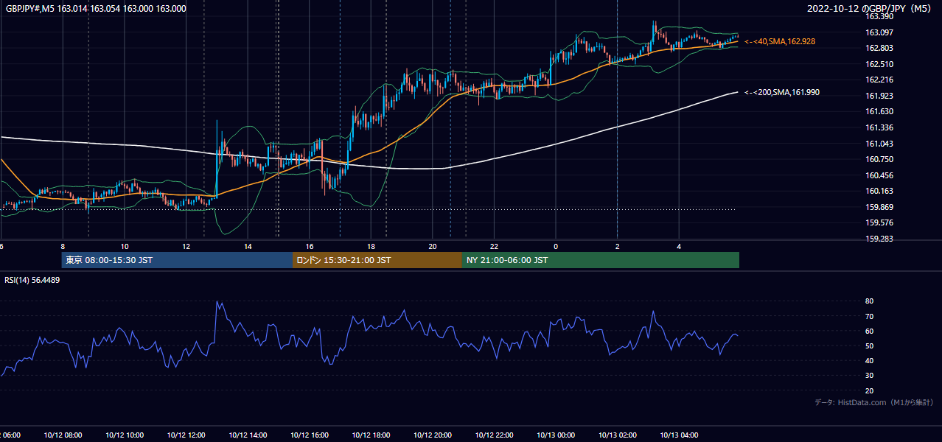Viewport: 942px width, 442px height.
Task: Click hour label 20 under price chart
Action: 433,246
